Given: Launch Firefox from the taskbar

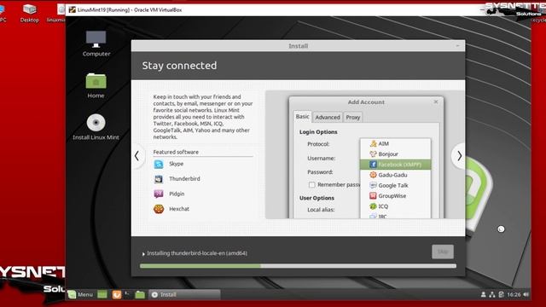Looking at the screenshot, I should point(117,295).
